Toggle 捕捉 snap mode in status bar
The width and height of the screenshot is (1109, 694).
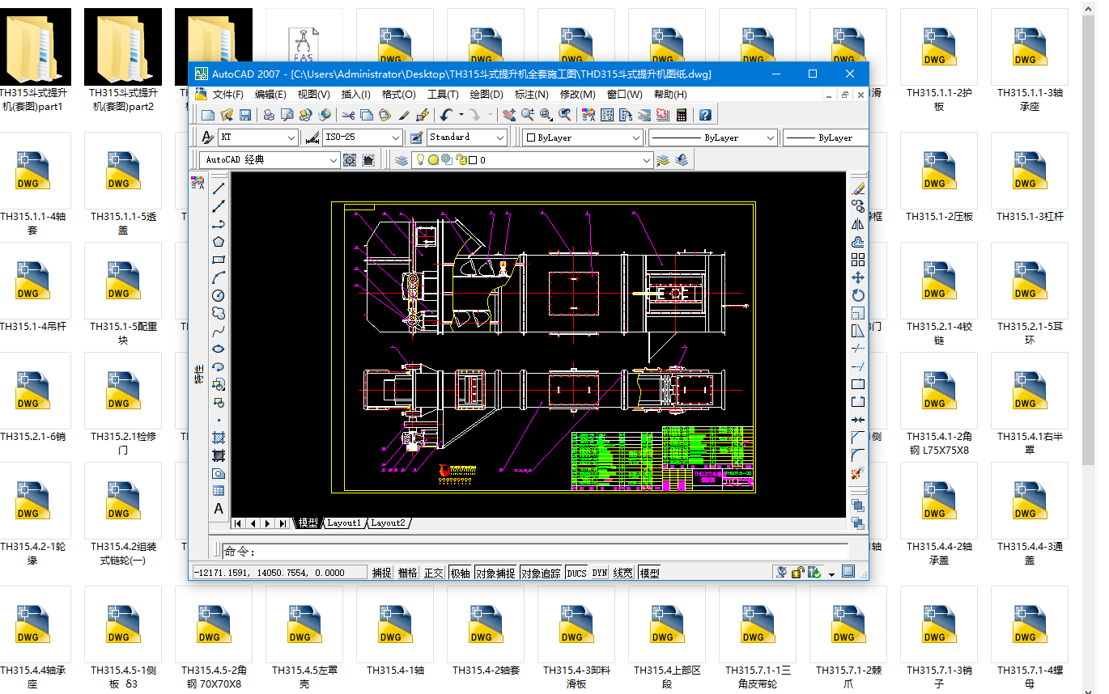[382, 573]
